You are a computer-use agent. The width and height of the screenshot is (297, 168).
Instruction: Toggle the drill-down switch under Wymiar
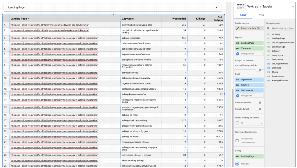[258, 70]
